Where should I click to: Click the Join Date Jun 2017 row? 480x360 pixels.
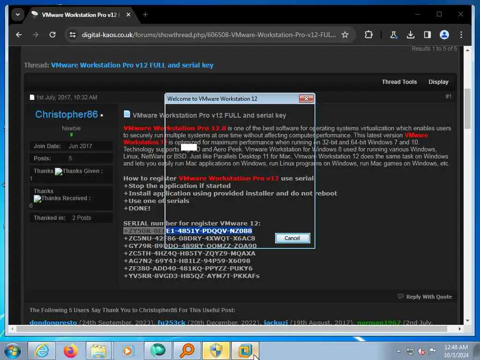(x=71, y=146)
